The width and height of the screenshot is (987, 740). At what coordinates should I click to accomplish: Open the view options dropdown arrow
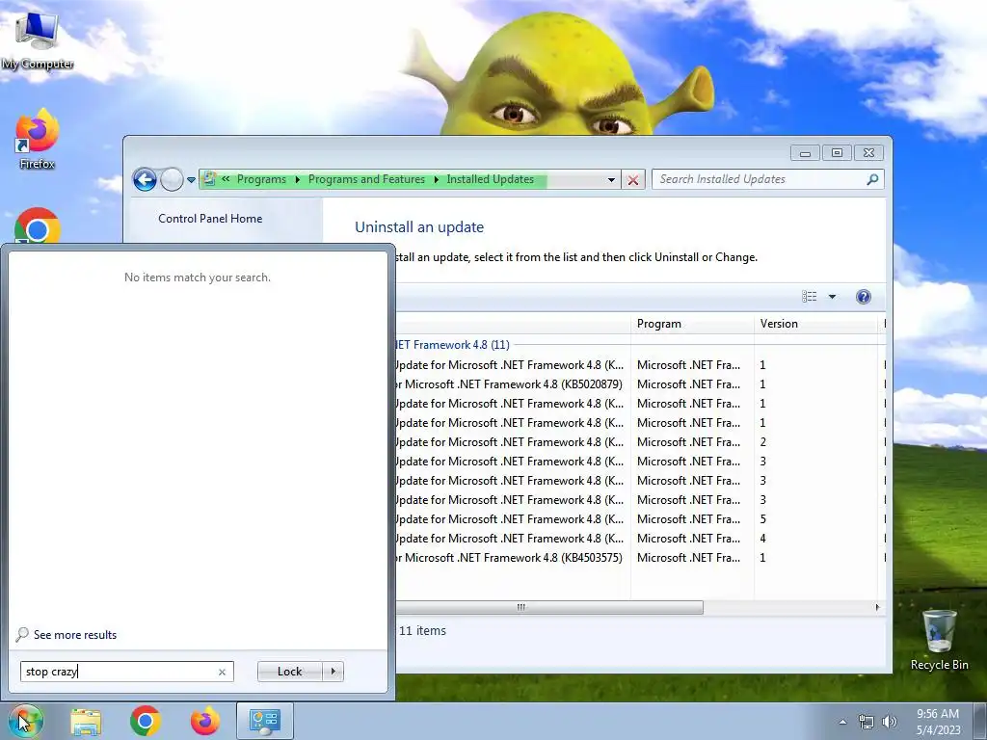point(832,297)
